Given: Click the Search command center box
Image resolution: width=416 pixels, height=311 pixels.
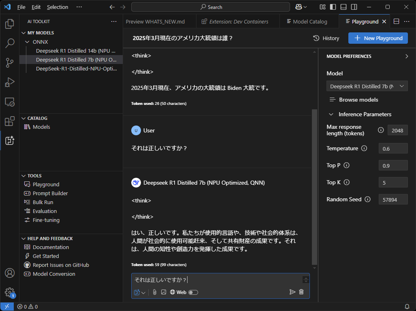Looking at the screenshot, I should click(210, 7).
